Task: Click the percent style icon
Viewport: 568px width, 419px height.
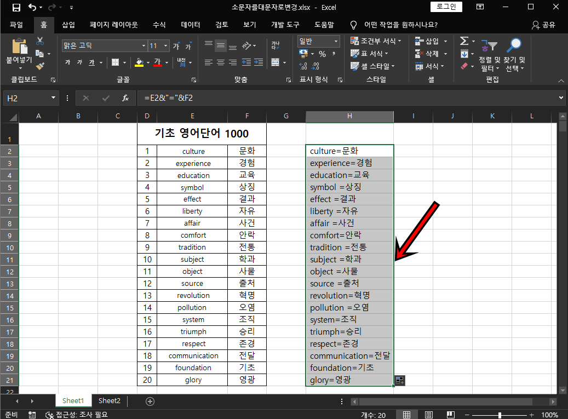Action: point(323,54)
